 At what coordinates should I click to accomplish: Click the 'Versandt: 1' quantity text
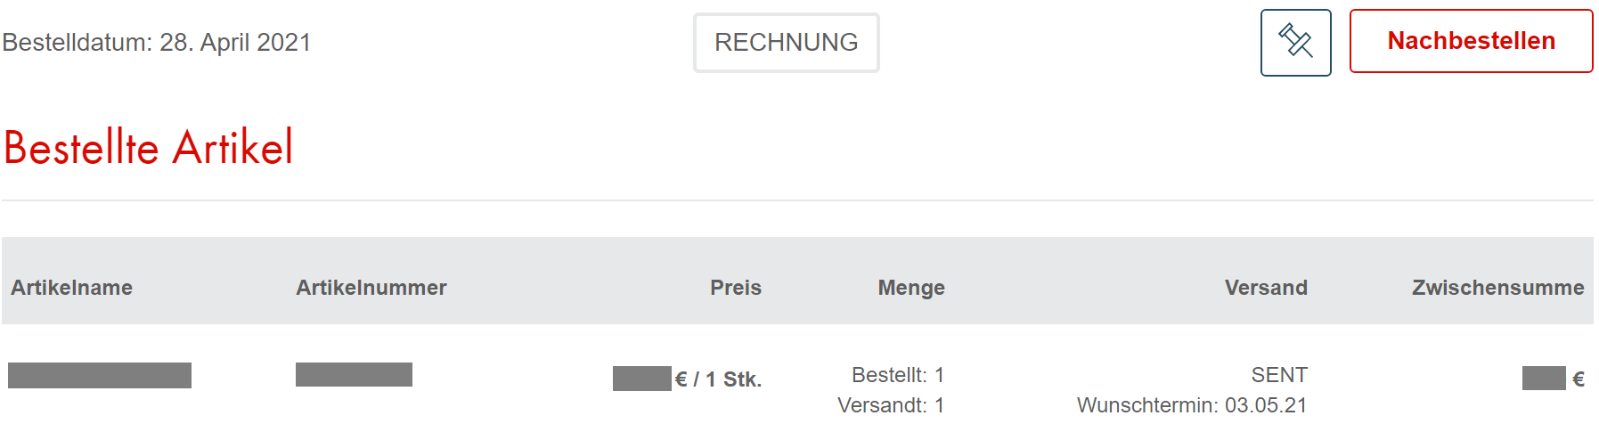click(890, 405)
